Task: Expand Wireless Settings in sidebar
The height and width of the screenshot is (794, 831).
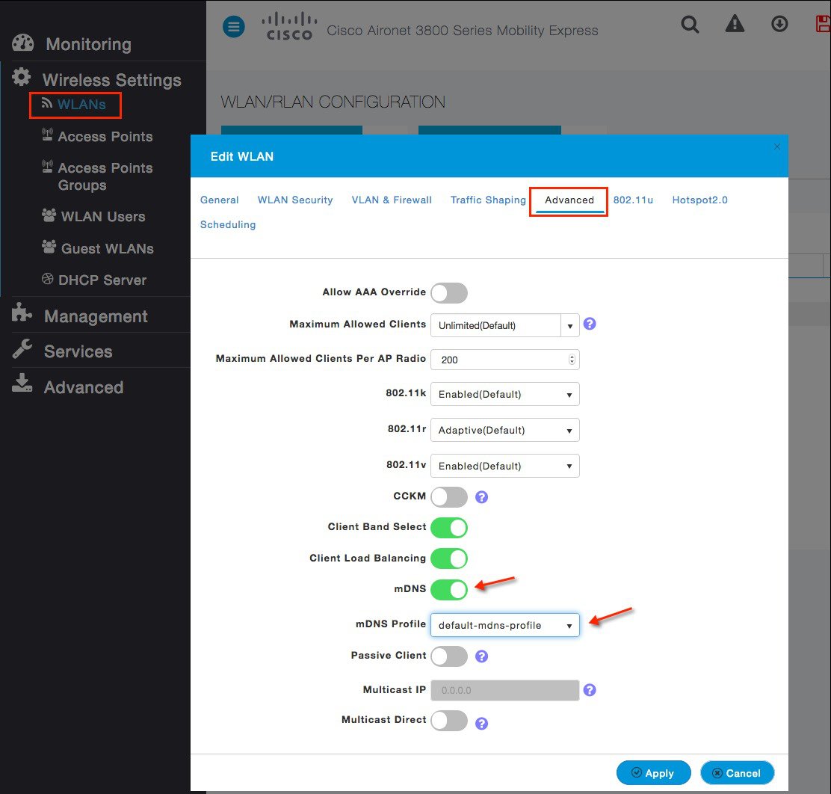Action: (x=96, y=79)
